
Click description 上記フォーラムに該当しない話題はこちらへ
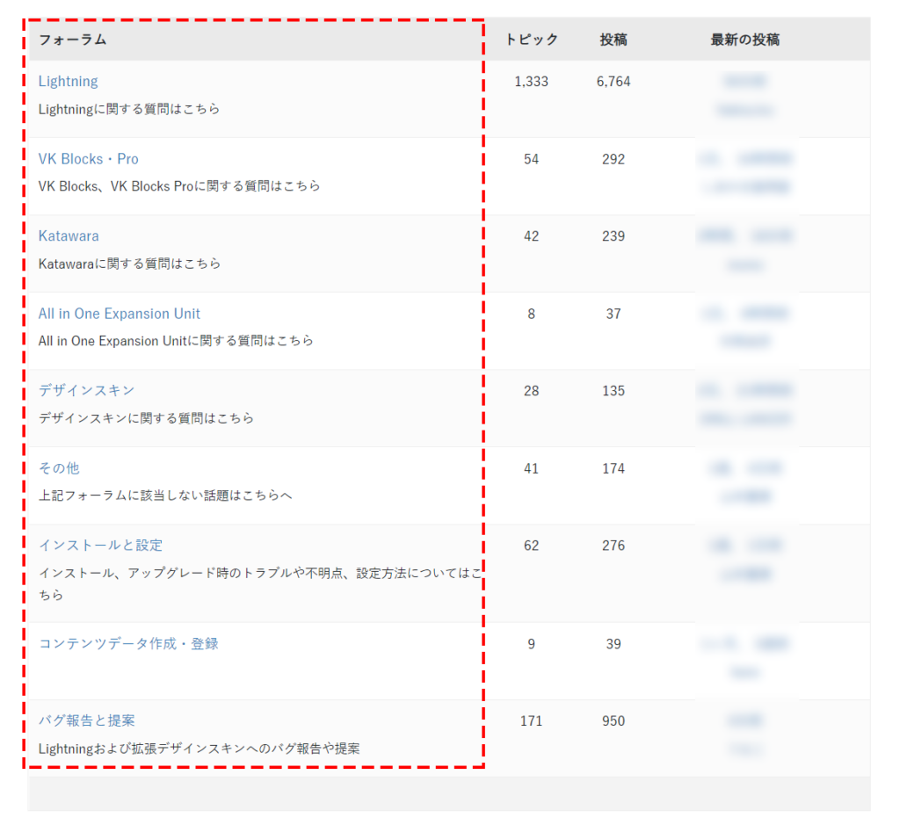pyautogui.click(x=165, y=496)
